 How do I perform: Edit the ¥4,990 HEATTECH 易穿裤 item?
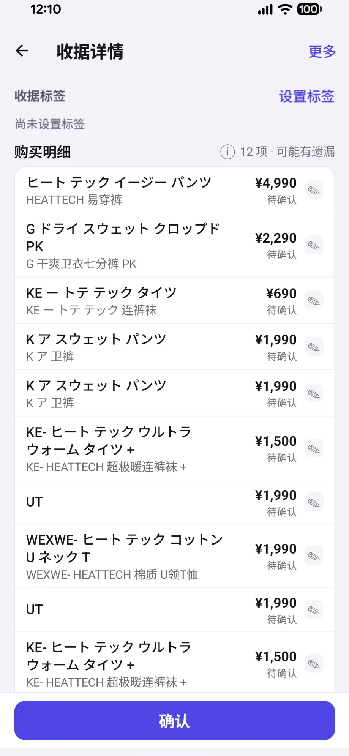(x=314, y=190)
